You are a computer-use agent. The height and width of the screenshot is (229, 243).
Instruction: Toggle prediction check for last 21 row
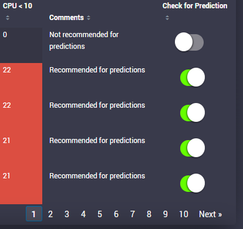click(x=193, y=183)
